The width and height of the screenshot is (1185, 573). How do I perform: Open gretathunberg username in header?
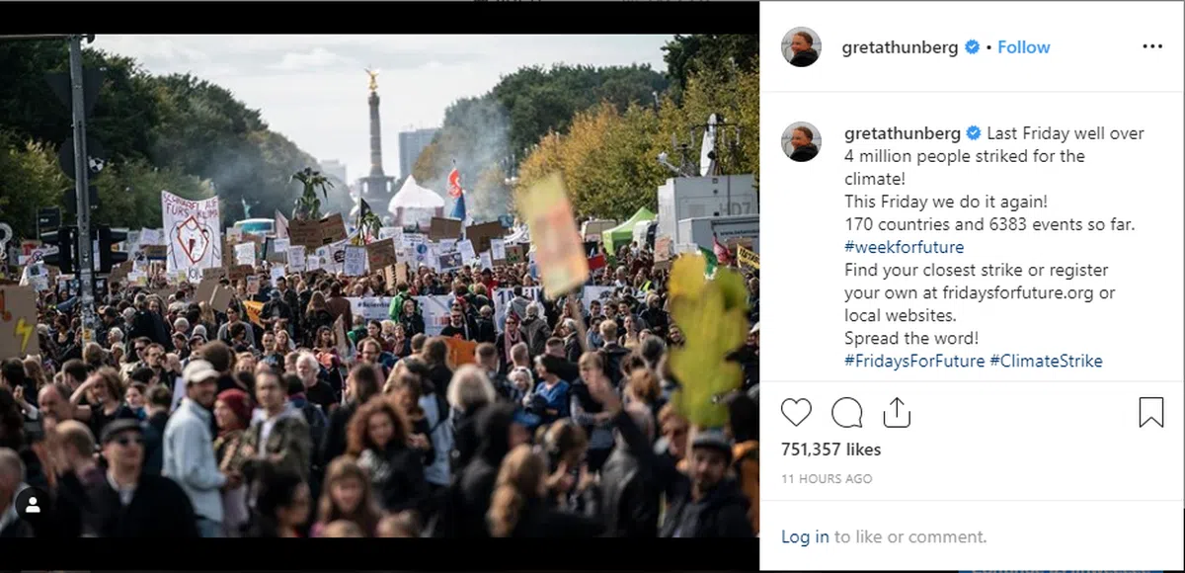tap(901, 47)
